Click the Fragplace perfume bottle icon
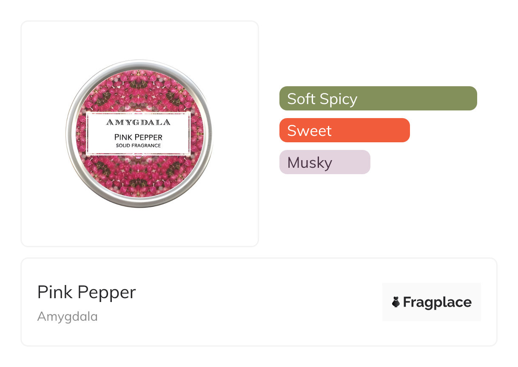The width and height of the screenshot is (518, 367). pyautogui.click(x=396, y=302)
